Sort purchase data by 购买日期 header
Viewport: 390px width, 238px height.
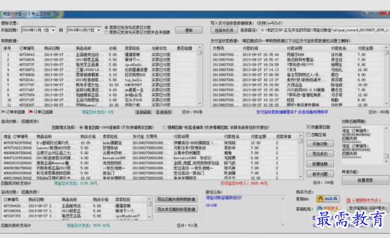(53, 48)
